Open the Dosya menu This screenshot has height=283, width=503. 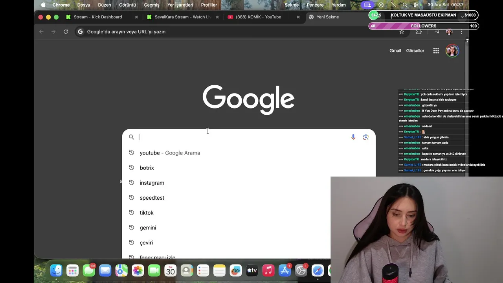click(84, 5)
